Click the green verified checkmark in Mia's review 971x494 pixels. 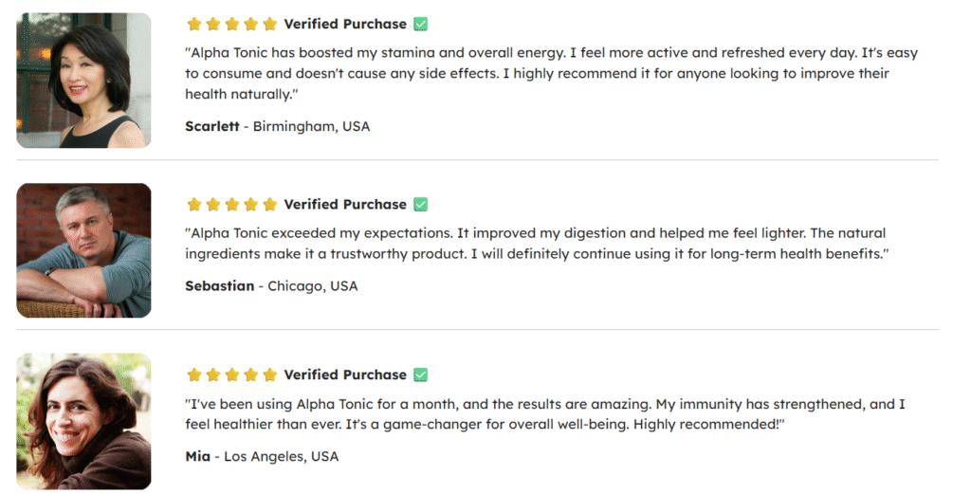point(420,375)
